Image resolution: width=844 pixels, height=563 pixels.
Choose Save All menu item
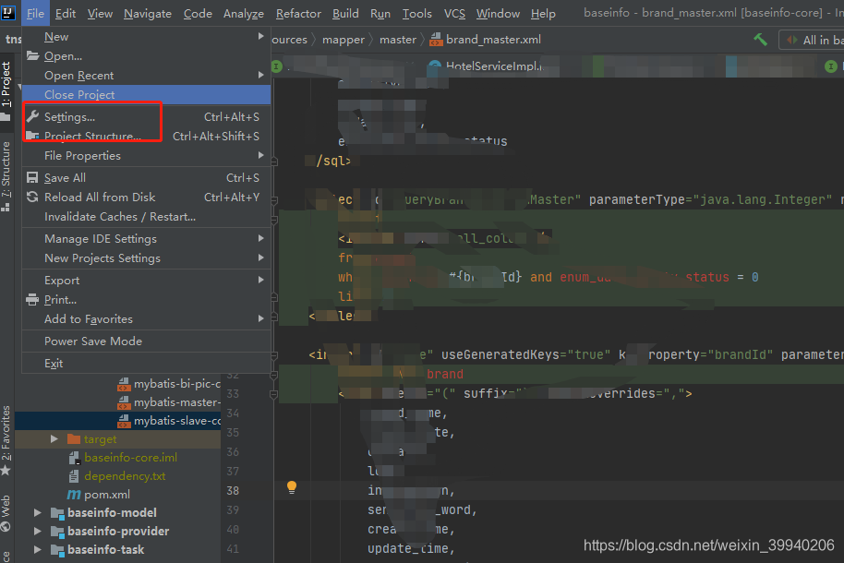click(146, 177)
